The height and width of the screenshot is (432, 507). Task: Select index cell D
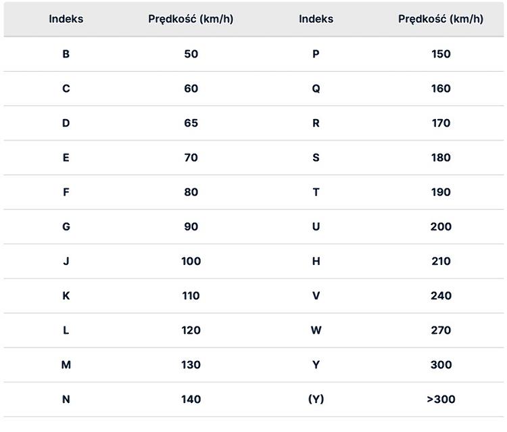coord(66,123)
